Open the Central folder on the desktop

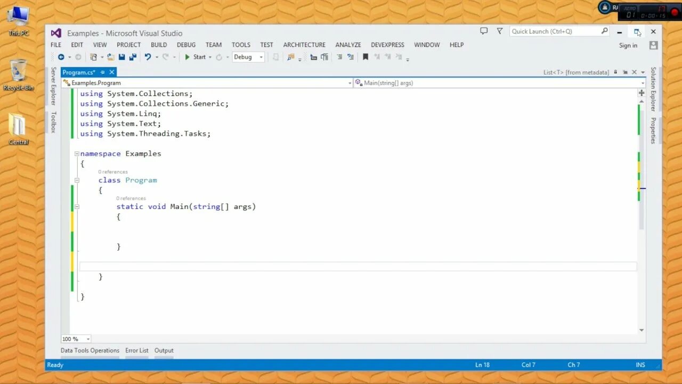[19, 130]
